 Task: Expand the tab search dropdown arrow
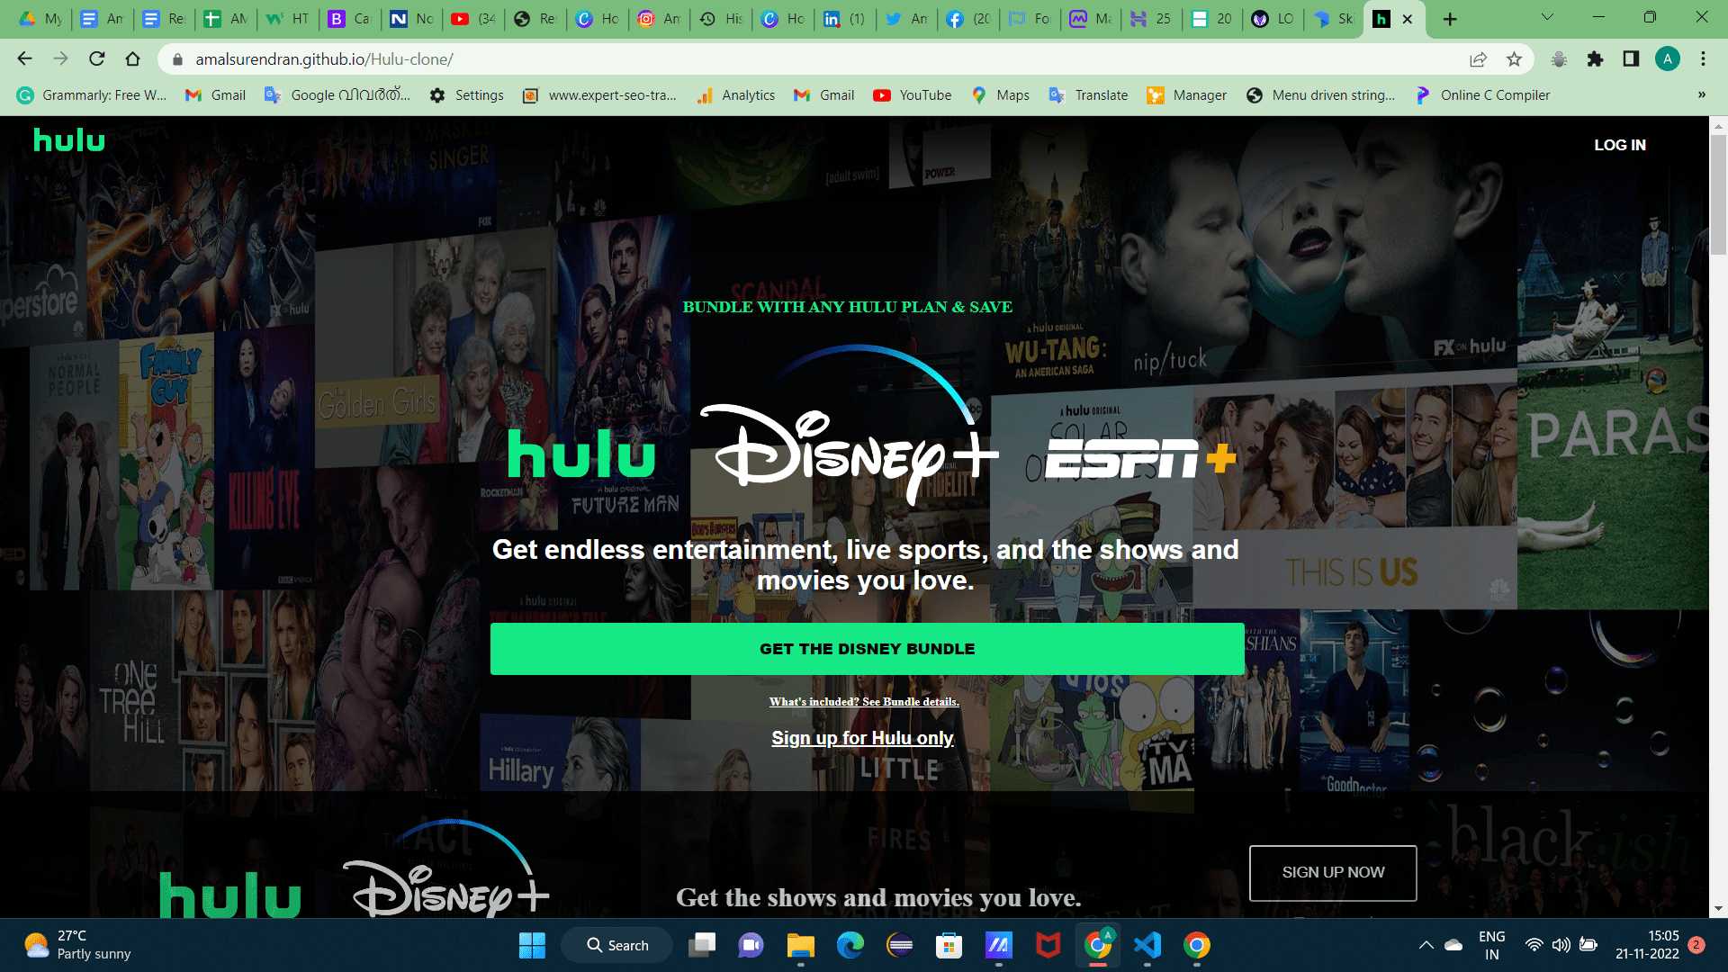[x=1547, y=17]
